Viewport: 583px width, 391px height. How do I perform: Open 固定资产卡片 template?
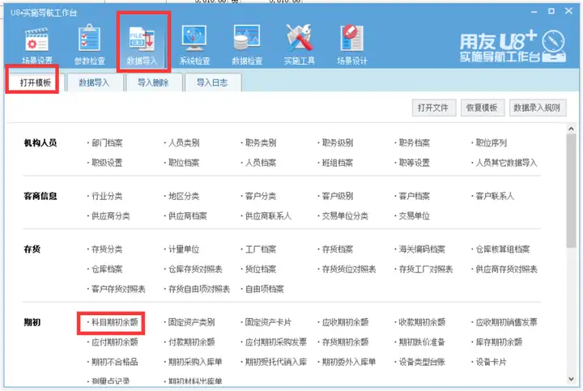point(269,322)
